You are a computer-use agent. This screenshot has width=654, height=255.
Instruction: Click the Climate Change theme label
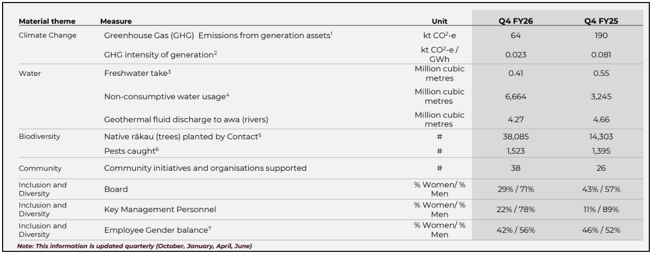[48, 36]
